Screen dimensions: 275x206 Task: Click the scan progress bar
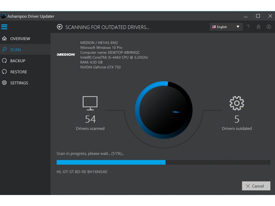coord(163,162)
